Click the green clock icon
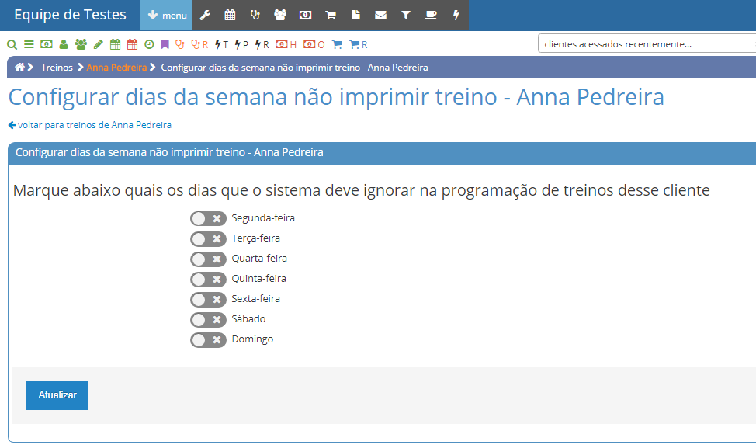756x445 pixels. pos(150,44)
